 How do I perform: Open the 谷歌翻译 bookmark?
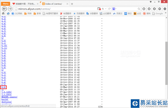92,14
